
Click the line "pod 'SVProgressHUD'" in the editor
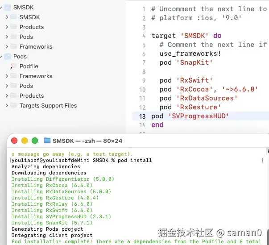click(190, 116)
